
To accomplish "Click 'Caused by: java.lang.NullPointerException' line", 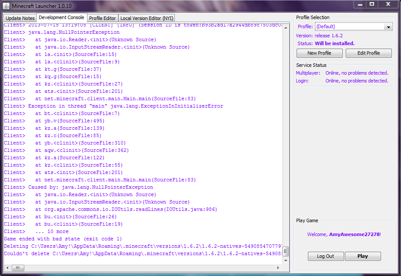I will [79, 187].
